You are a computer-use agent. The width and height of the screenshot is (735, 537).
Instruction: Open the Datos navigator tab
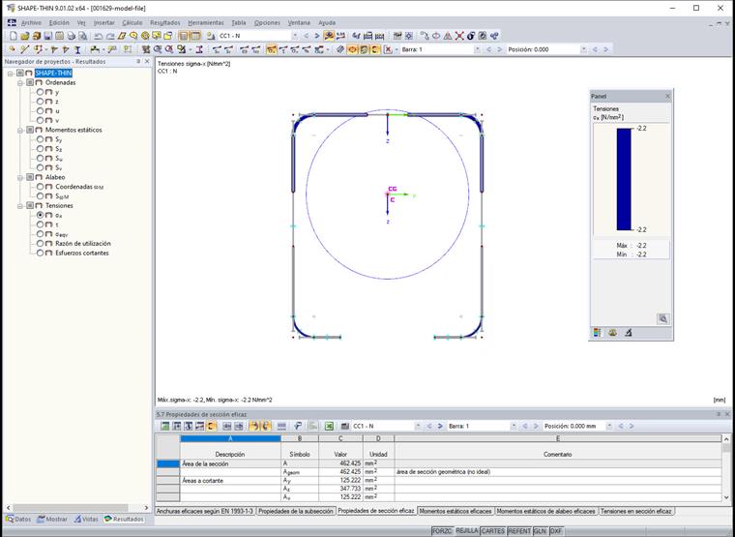tap(18, 520)
